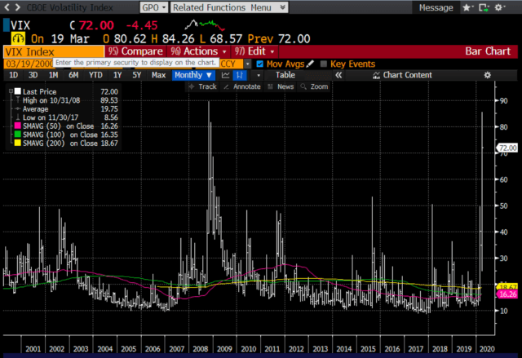Select the Max range tab
This screenshot has height=358, width=522.
[158, 75]
